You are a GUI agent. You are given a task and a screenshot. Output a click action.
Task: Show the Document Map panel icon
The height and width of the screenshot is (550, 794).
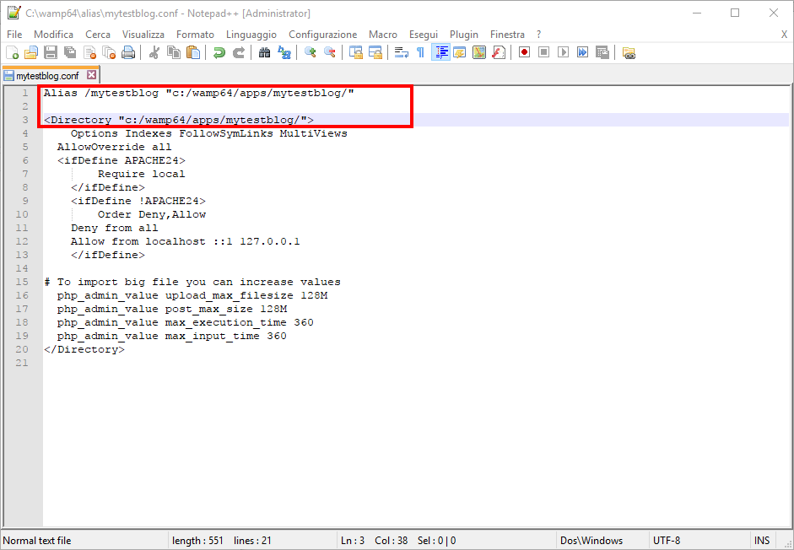pos(479,52)
